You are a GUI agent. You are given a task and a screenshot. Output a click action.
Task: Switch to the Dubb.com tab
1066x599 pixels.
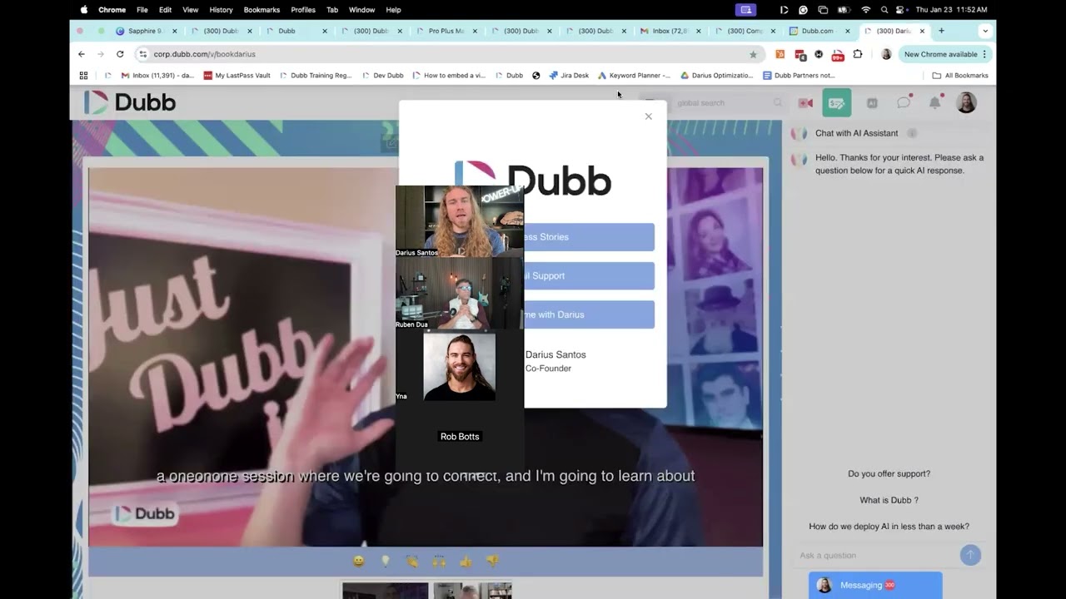(819, 31)
